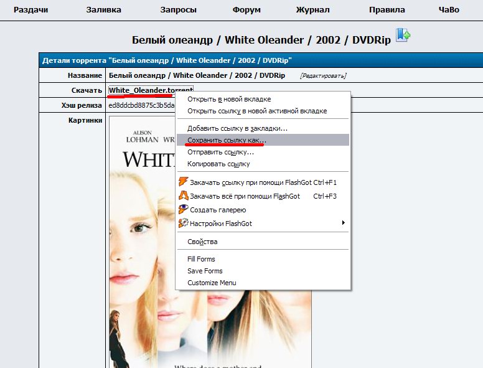The height and width of the screenshot is (368, 483).
Task: Select Открыть ссылку в новой активной вкладке
Action: [263, 111]
